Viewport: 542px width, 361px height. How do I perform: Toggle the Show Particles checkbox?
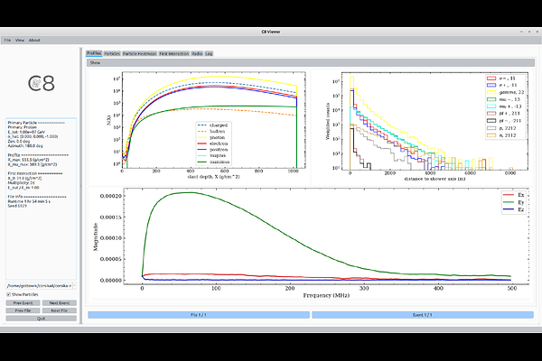coord(9,294)
